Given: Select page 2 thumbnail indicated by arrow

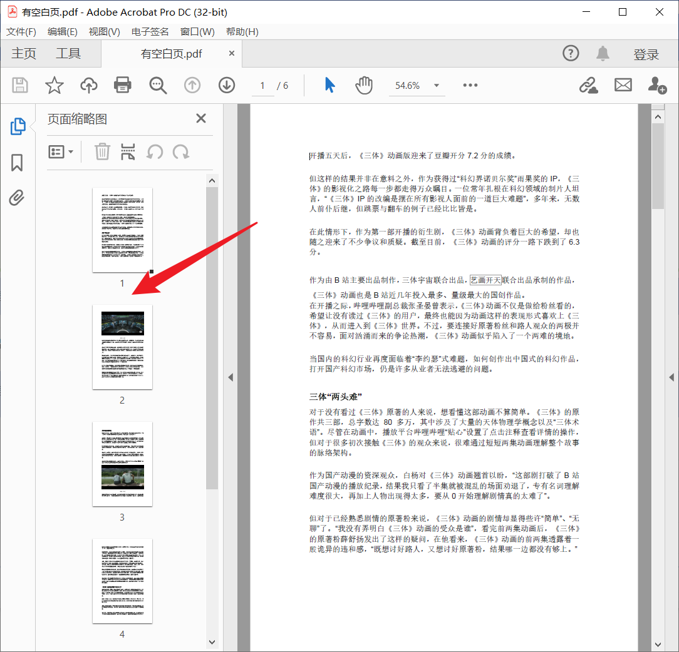Looking at the screenshot, I should pos(122,347).
